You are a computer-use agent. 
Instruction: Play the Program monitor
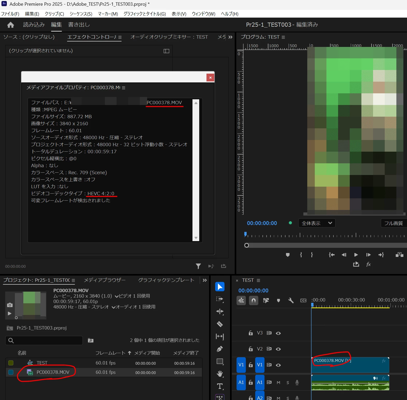pyautogui.click(x=356, y=255)
